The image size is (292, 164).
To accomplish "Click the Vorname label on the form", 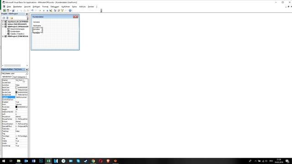I will [x=36, y=22].
